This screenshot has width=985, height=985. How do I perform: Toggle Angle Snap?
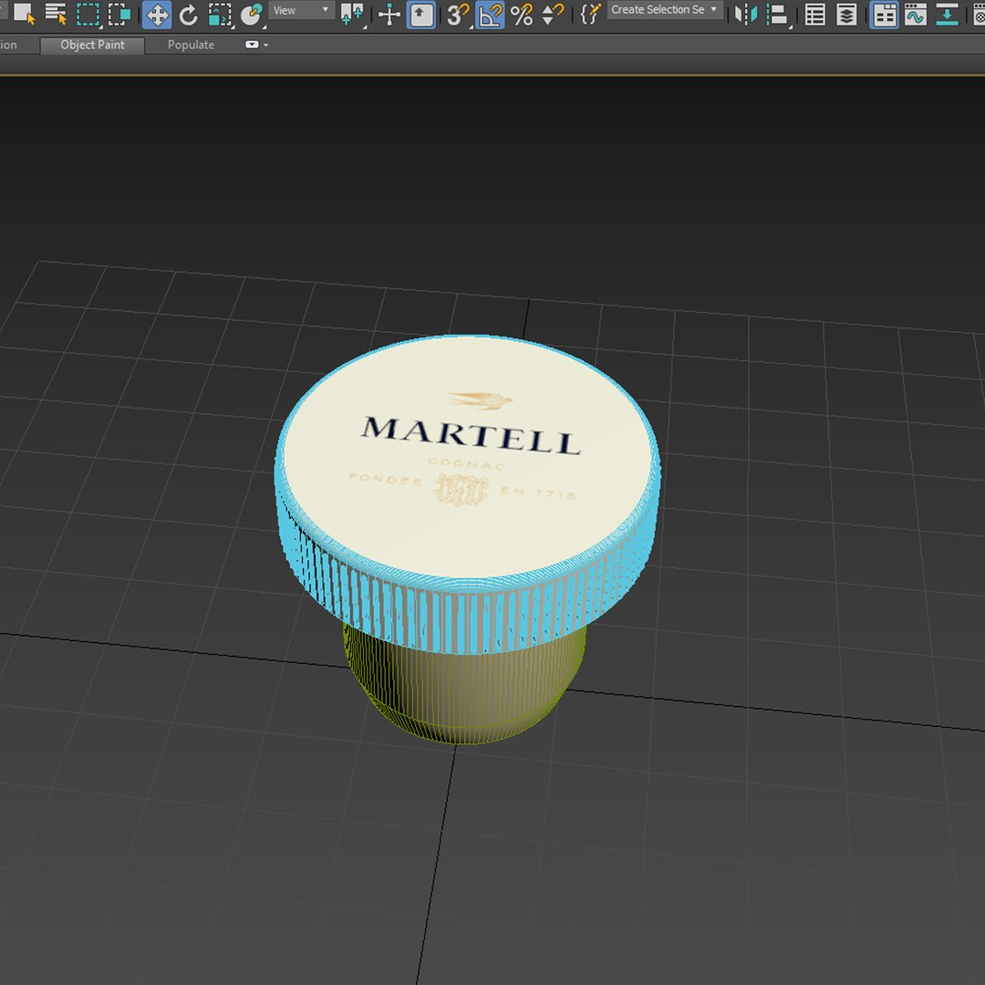click(x=490, y=16)
